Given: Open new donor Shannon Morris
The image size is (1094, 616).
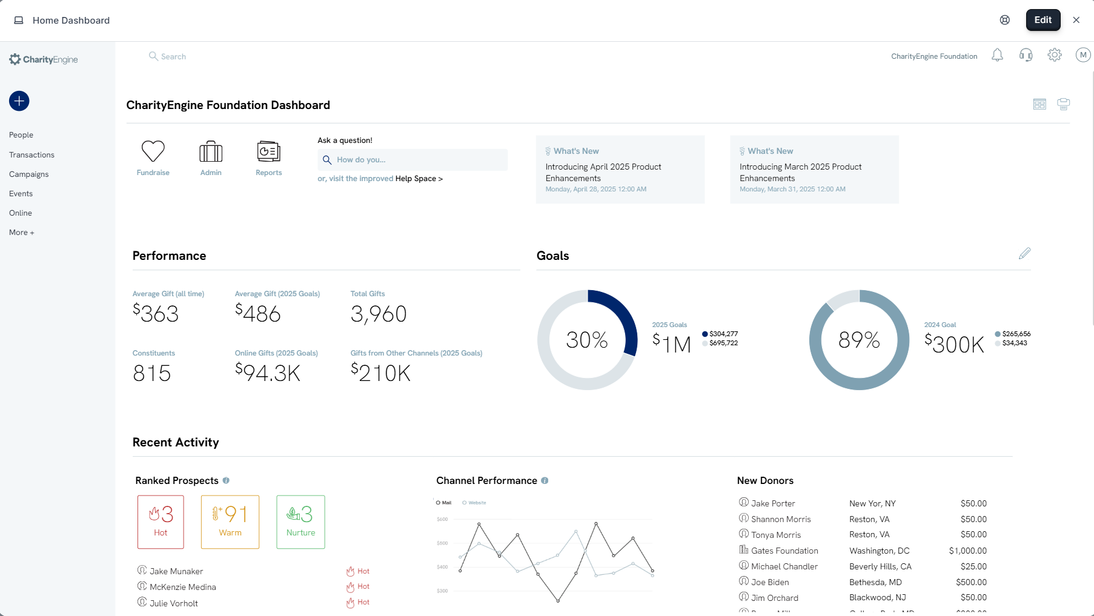Looking at the screenshot, I should tap(781, 519).
